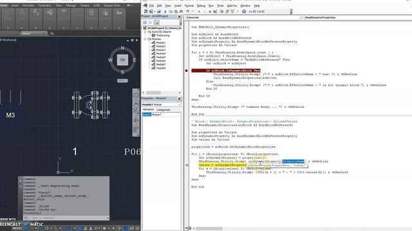
Task: Click the Project Explorer toolbar icon
Action: pos(221,12)
